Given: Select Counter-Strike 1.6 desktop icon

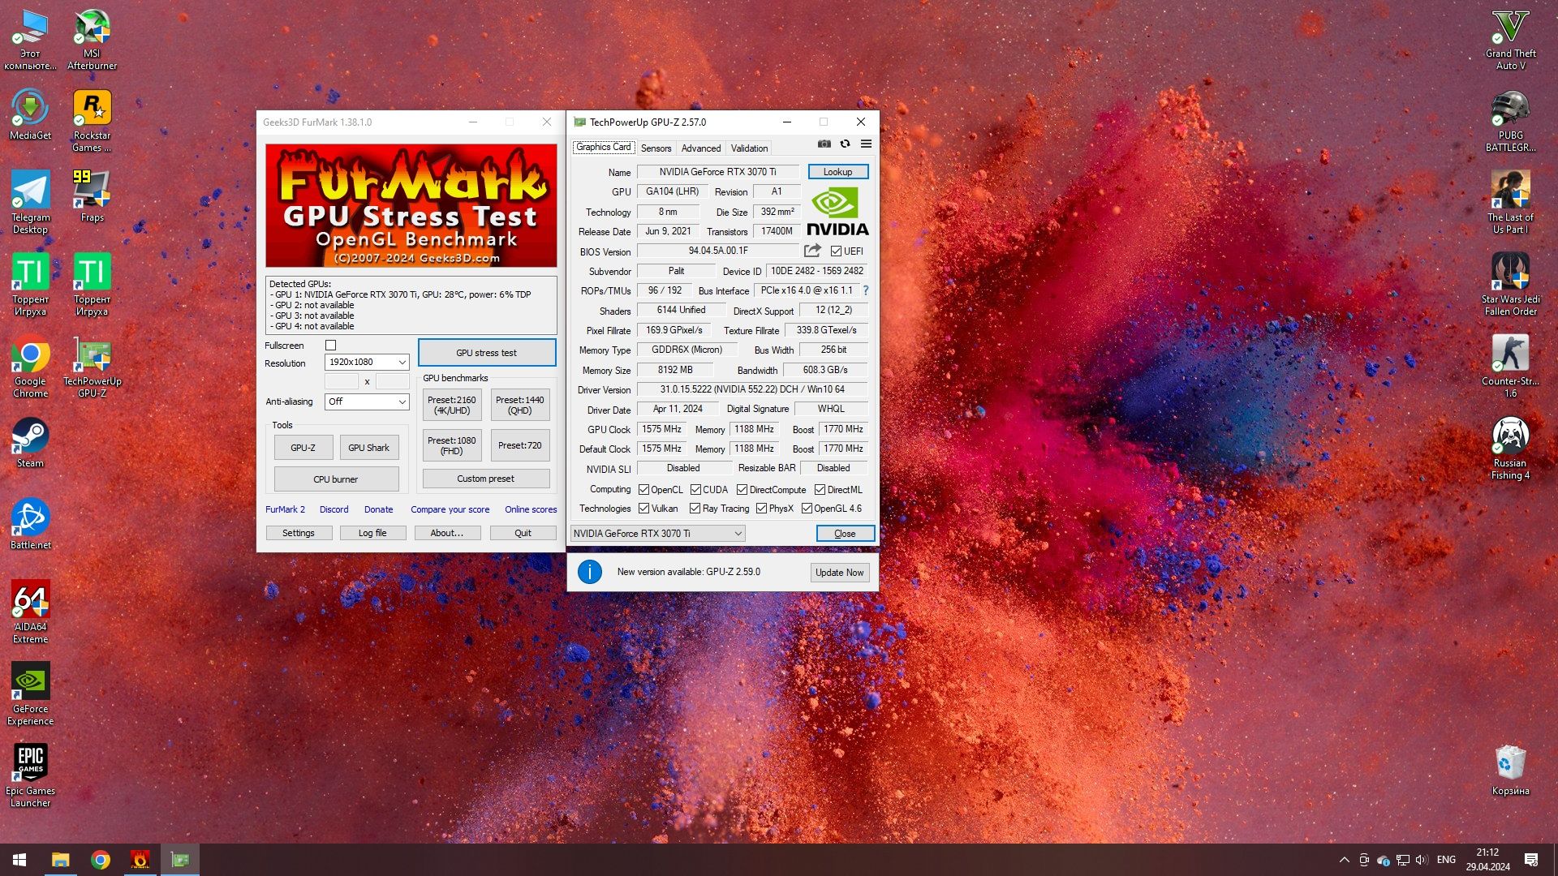Looking at the screenshot, I should tap(1510, 366).
